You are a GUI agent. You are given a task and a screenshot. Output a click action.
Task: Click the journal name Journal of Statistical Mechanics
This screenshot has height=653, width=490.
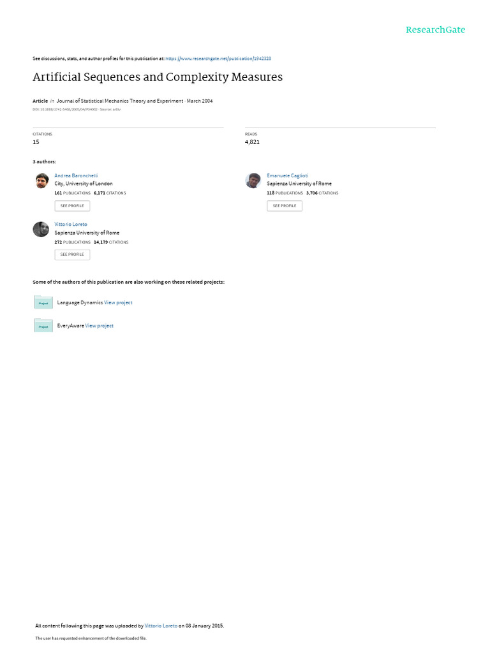(x=120, y=101)
